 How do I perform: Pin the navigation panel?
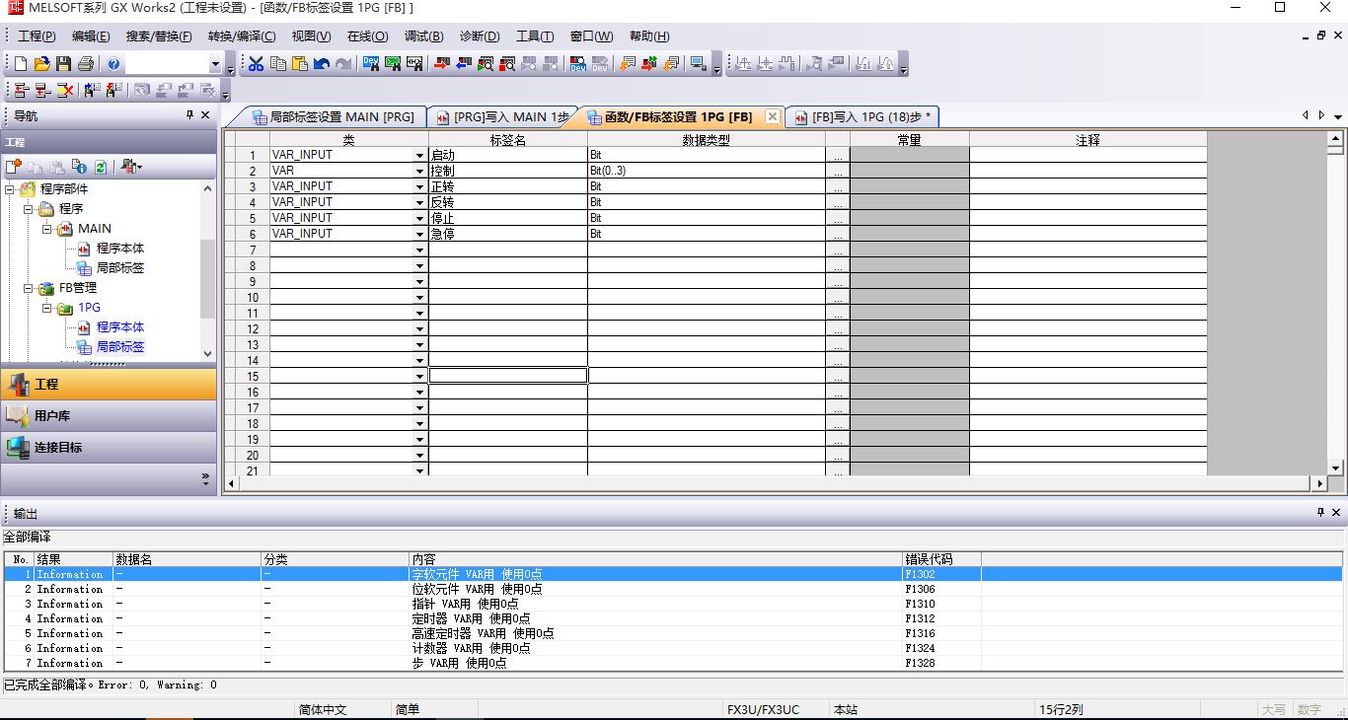coord(190,115)
